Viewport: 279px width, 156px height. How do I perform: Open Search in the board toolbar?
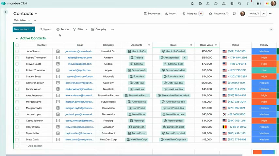tap(45, 29)
